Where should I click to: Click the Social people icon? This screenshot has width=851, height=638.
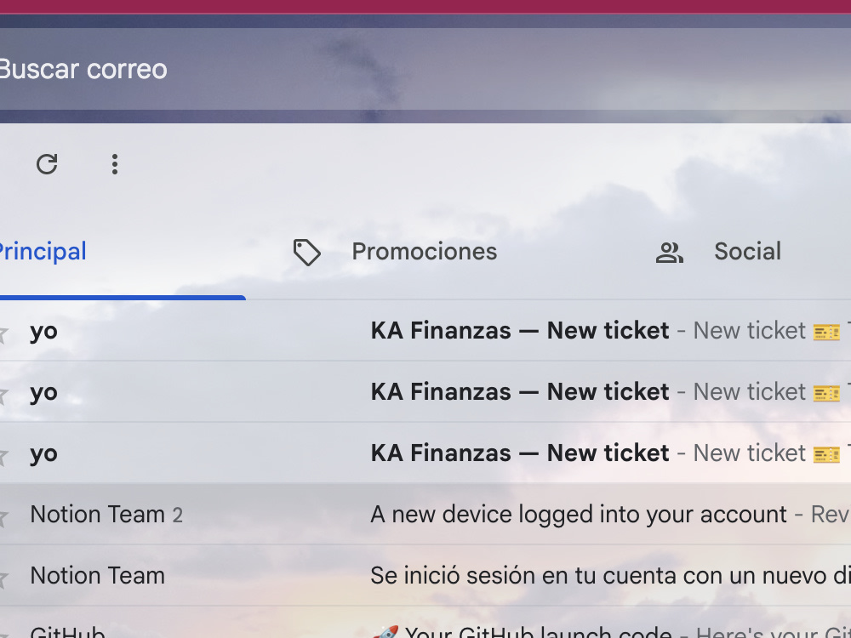click(x=669, y=253)
